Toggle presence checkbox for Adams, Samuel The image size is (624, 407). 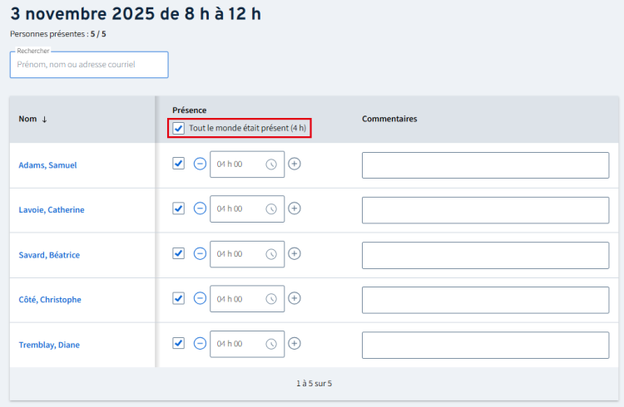(178, 164)
